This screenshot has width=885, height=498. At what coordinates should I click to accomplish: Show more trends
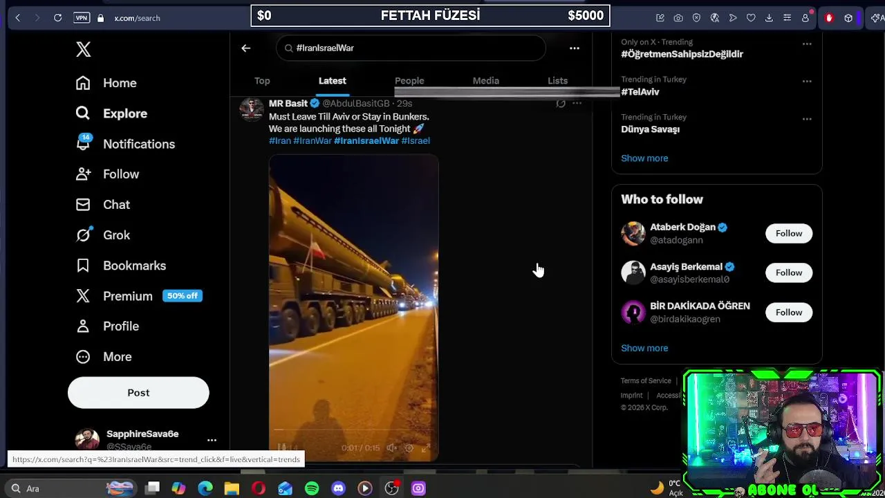(644, 158)
